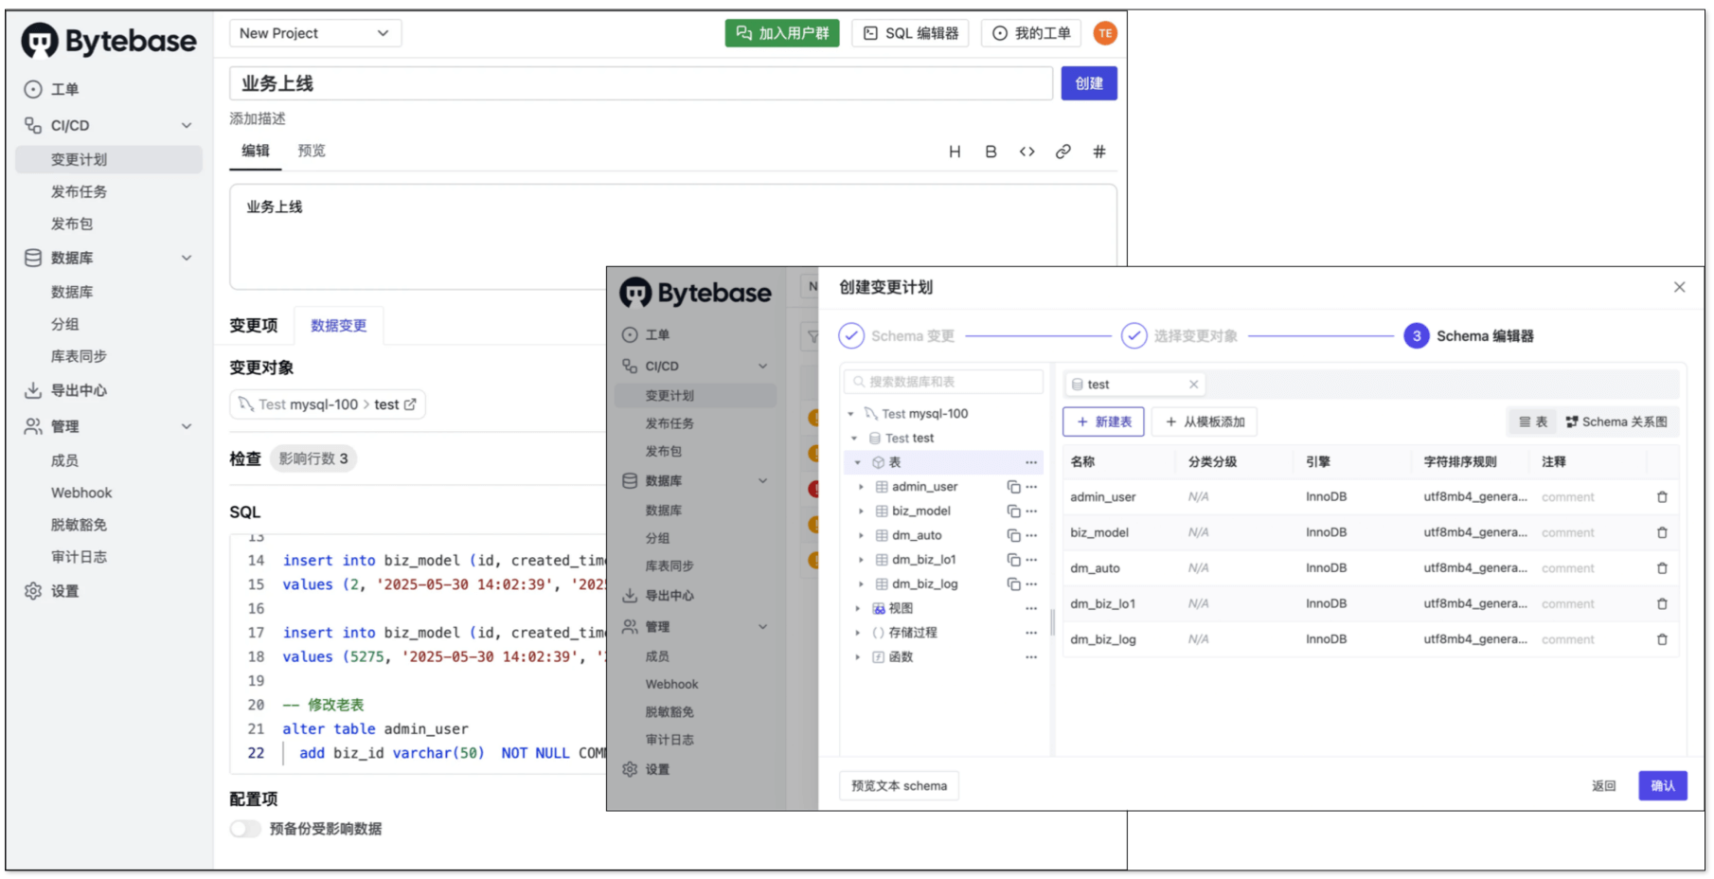The height and width of the screenshot is (879, 1714).
Task: Click the hashtag (#) icon in editor toolbar
Action: pyautogui.click(x=1098, y=152)
